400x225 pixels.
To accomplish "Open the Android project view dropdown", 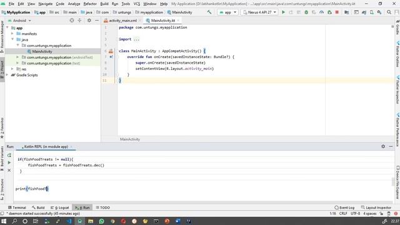I will coord(19,21).
